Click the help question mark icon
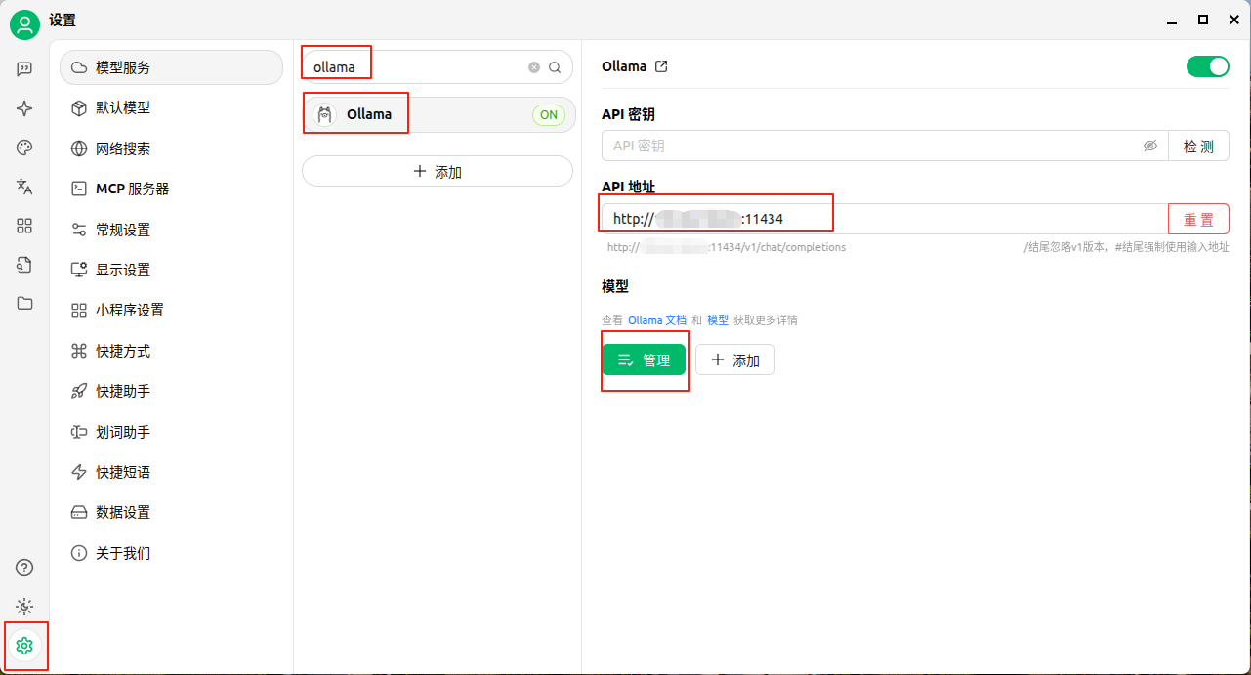The width and height of the screenshot is (1251, 675). tap(25, 568)
